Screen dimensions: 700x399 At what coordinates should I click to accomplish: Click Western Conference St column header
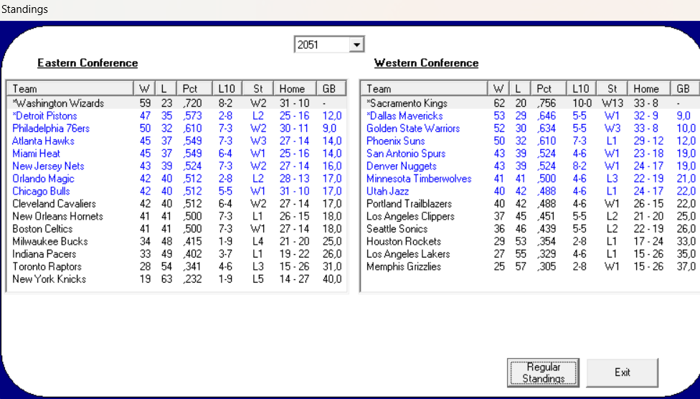(612, 88)
